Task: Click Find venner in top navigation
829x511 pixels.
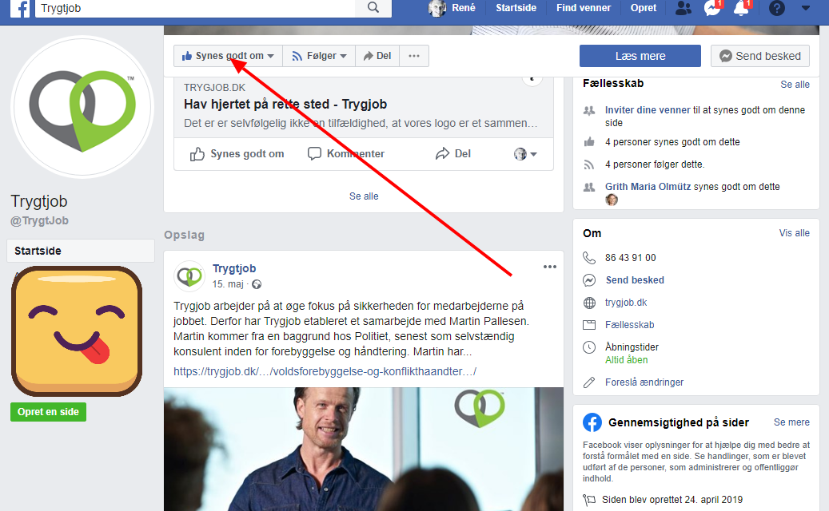Action: pos(583,8)
